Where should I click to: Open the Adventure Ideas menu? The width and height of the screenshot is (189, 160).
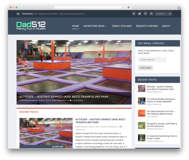click(x=94, y=26)
